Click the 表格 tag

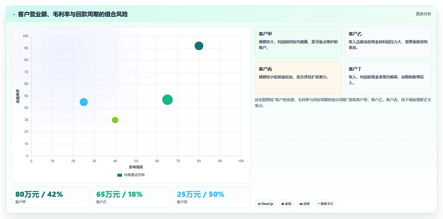[x=286, y=204]
